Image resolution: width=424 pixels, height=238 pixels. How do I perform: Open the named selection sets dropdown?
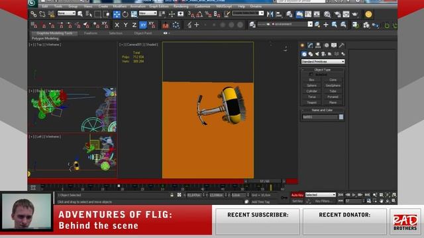tap(248, 13)
